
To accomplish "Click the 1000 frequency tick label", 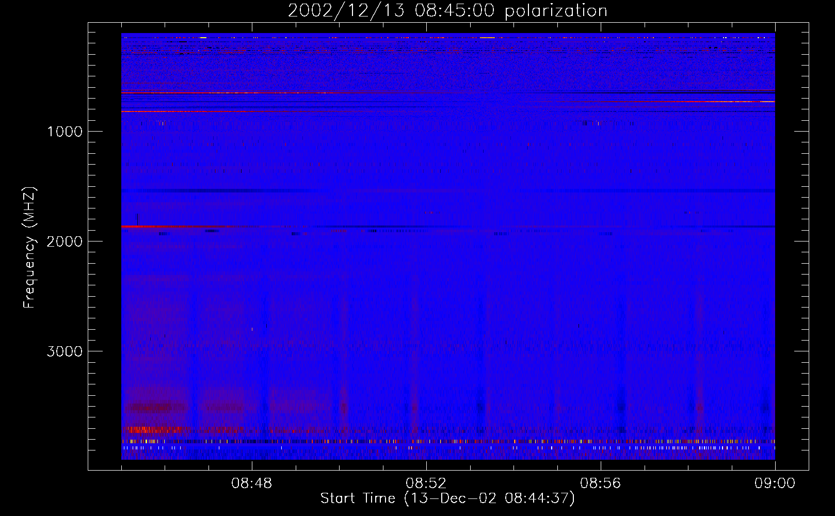I will (x=65, y=132).
